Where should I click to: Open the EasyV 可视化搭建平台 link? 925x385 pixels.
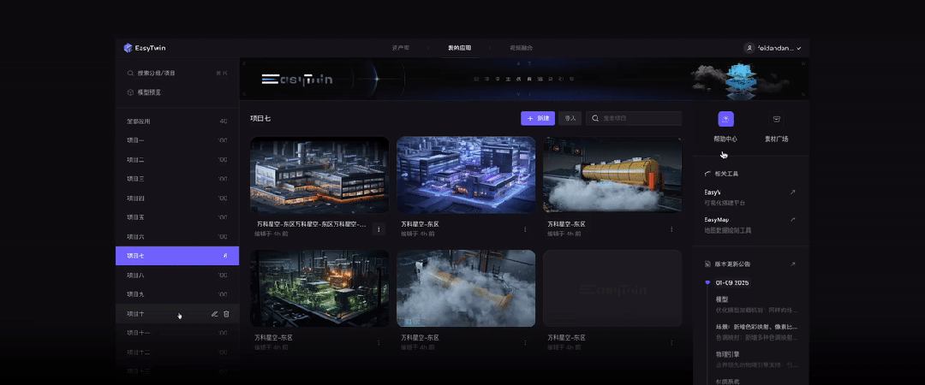[x=749, y=198]
